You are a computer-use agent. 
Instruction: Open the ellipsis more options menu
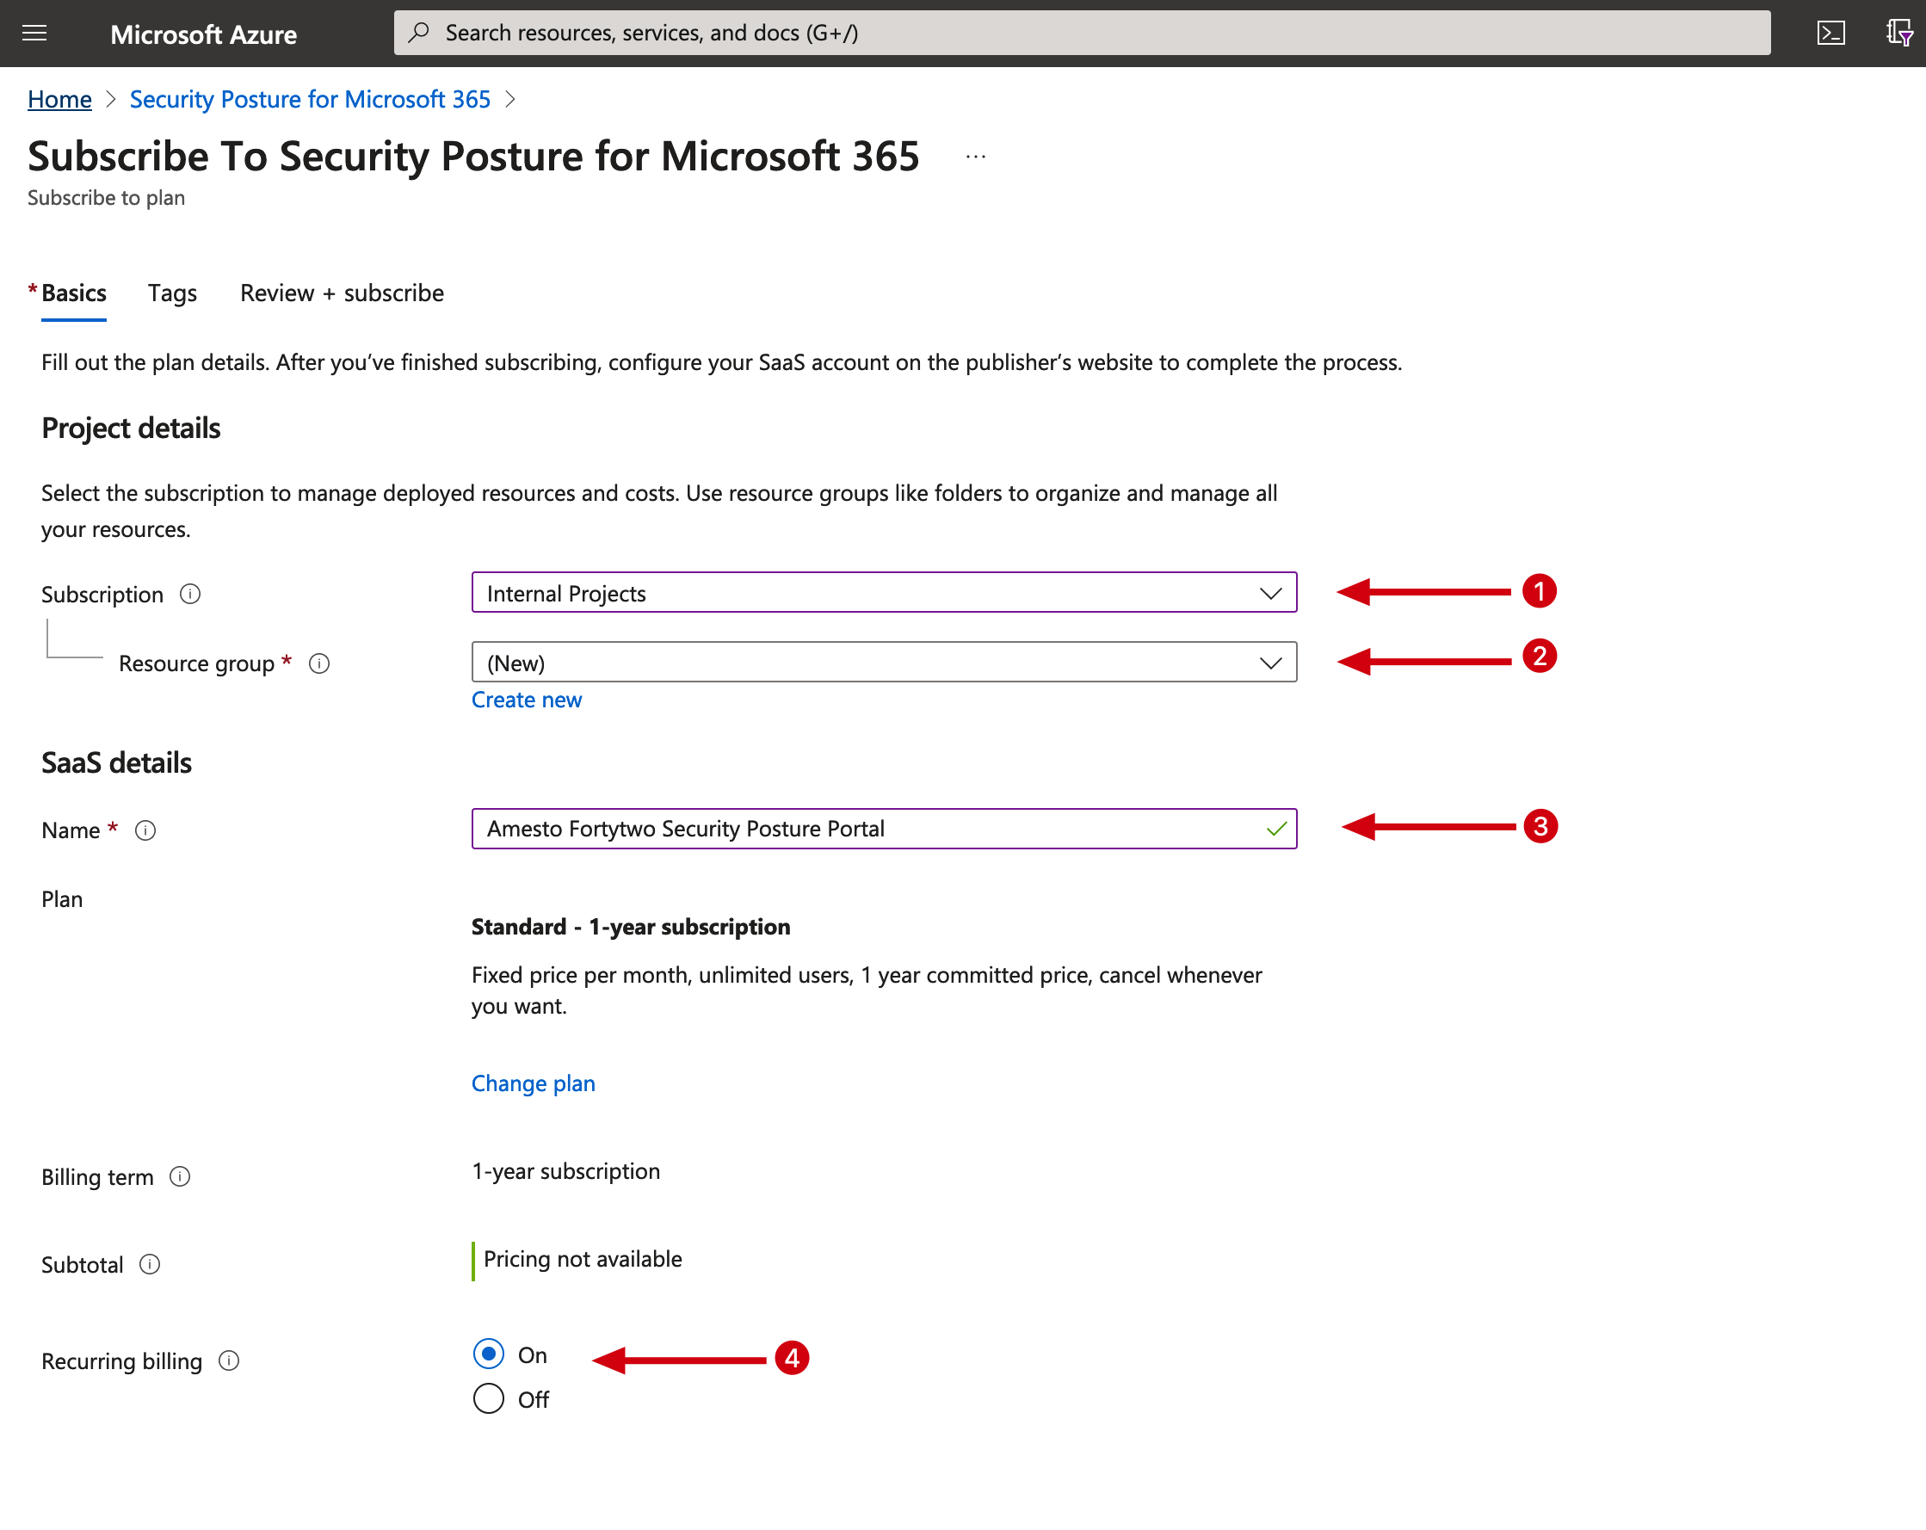[x=976, y=157]
